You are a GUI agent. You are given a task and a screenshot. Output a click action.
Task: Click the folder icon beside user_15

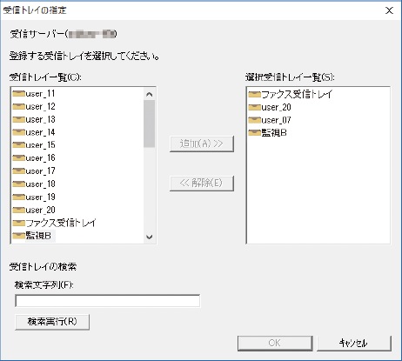tap(19, 145)
